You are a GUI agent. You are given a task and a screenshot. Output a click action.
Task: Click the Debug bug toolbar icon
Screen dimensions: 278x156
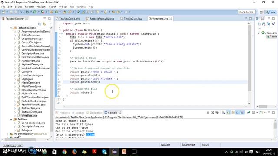(x=27, y=12)
